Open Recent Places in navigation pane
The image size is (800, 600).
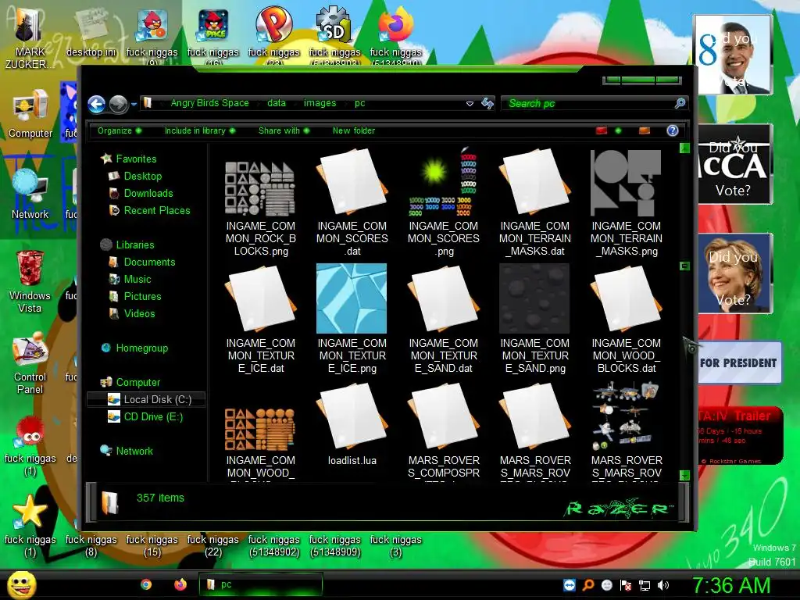(x=156, y=210)
